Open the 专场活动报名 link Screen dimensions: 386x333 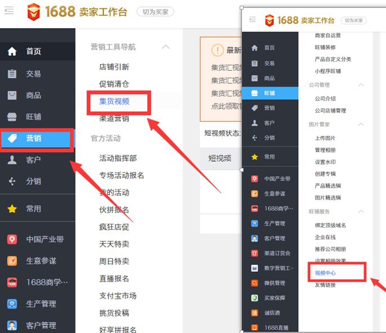point(122,175)
